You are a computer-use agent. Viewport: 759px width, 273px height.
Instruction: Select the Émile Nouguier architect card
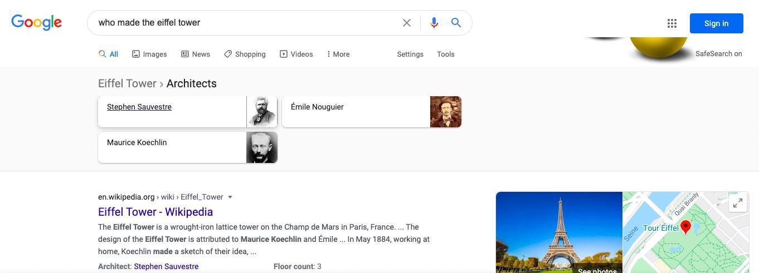[371, 112]
